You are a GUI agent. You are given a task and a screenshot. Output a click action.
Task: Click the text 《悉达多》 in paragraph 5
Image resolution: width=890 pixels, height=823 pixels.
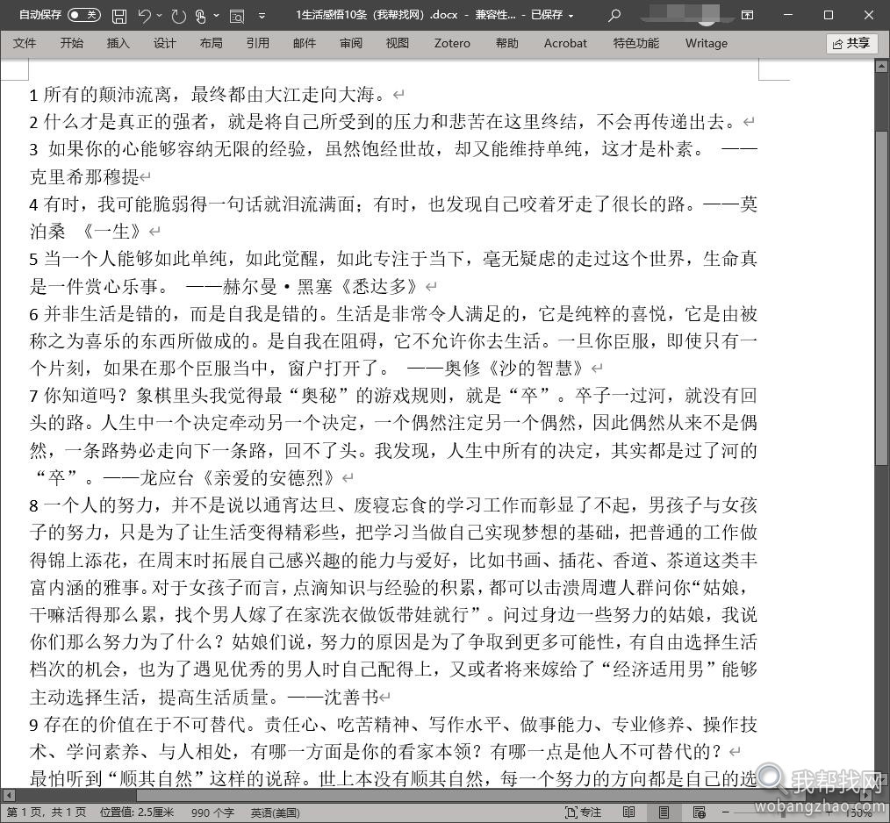coord(381,286)
